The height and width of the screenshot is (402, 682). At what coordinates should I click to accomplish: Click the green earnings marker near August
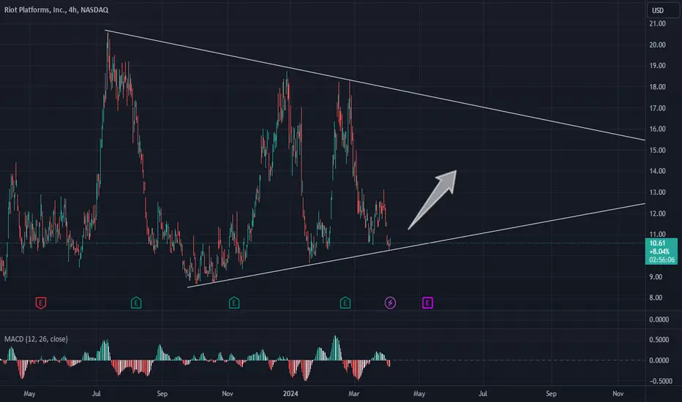click(x=136, y=303)
